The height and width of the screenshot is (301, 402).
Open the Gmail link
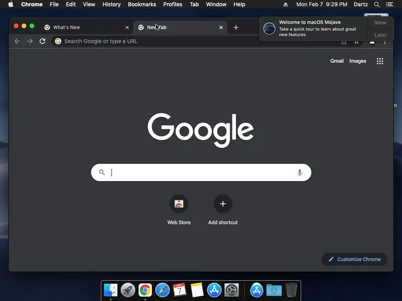337,61
